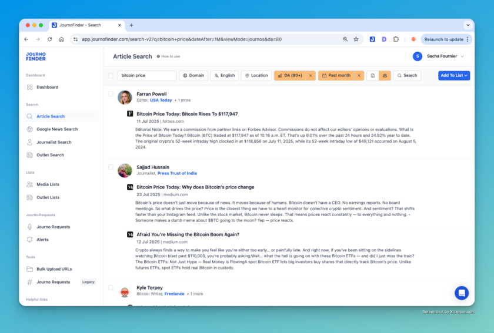Screen dimensions: 494x333
Task: Open the USA Today outlet link
Action: click(161, 100)
